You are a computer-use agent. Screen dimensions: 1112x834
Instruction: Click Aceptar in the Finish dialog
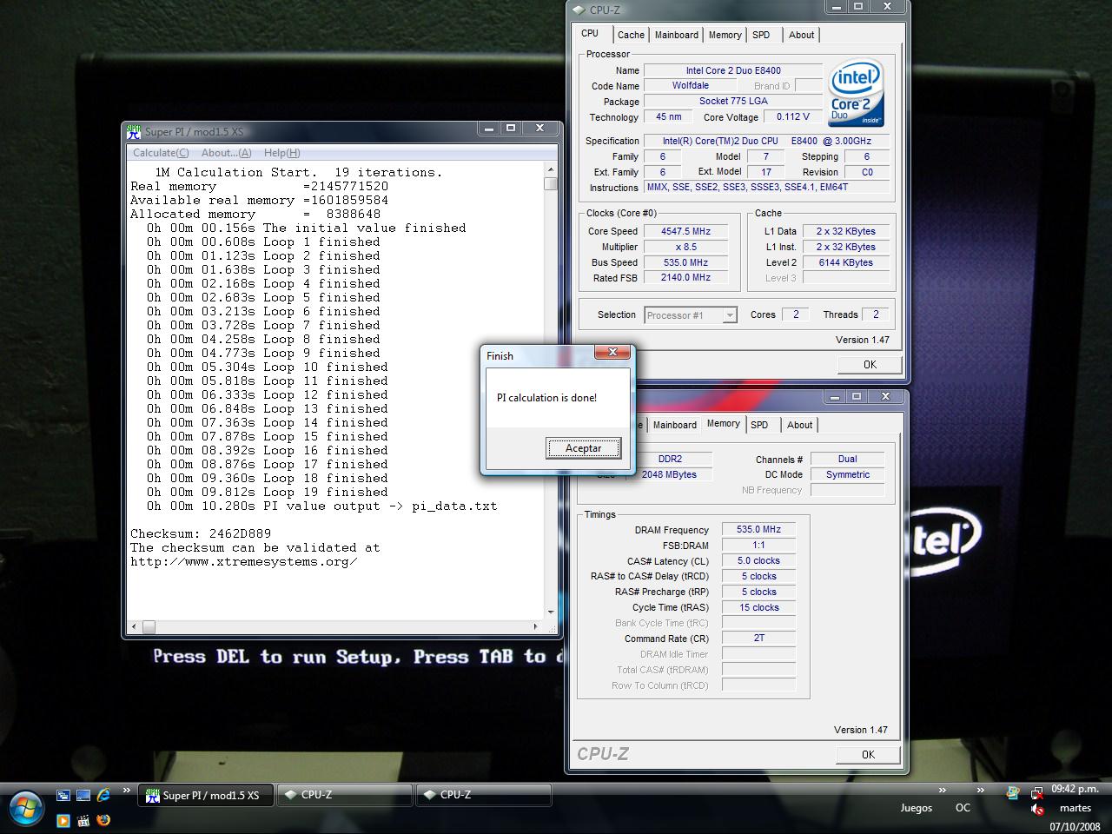(584, 448)
